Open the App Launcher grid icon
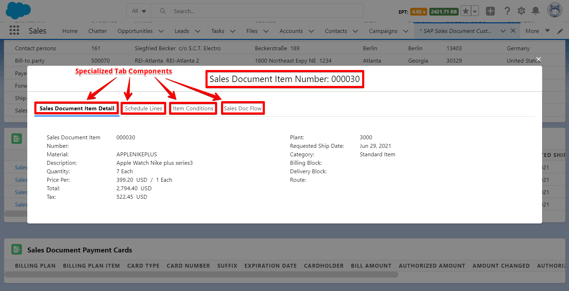Screen dimensions: 569x291 [14, 30]
